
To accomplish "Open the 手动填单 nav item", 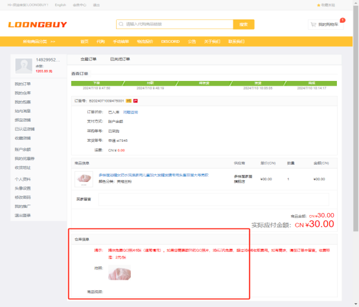I will (x=121, y=41).
